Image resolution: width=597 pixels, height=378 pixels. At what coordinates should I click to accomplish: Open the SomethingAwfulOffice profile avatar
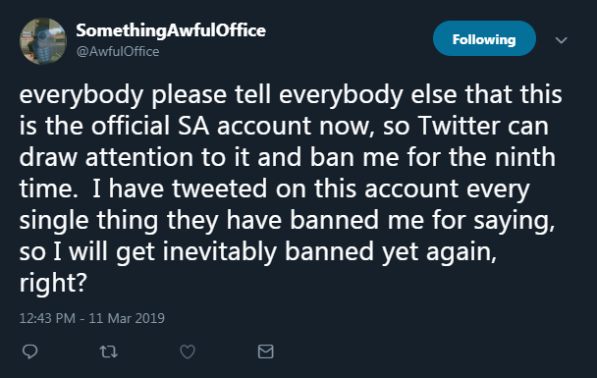[43, 41]
